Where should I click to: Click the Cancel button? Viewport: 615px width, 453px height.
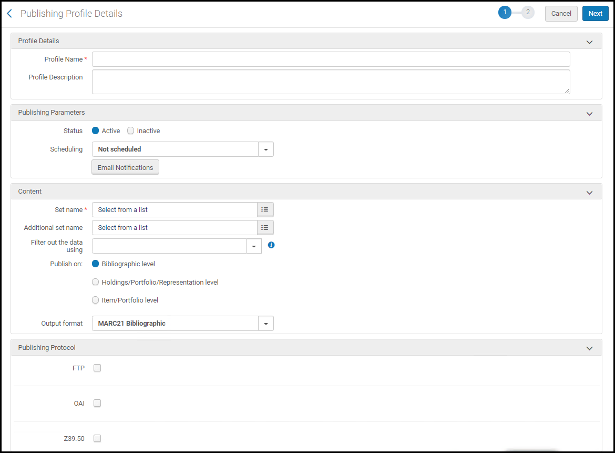[x=561, y=13]
